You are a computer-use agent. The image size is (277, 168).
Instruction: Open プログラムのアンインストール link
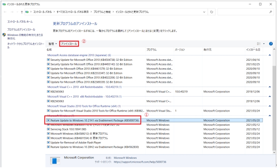click(x=21, y=29)
